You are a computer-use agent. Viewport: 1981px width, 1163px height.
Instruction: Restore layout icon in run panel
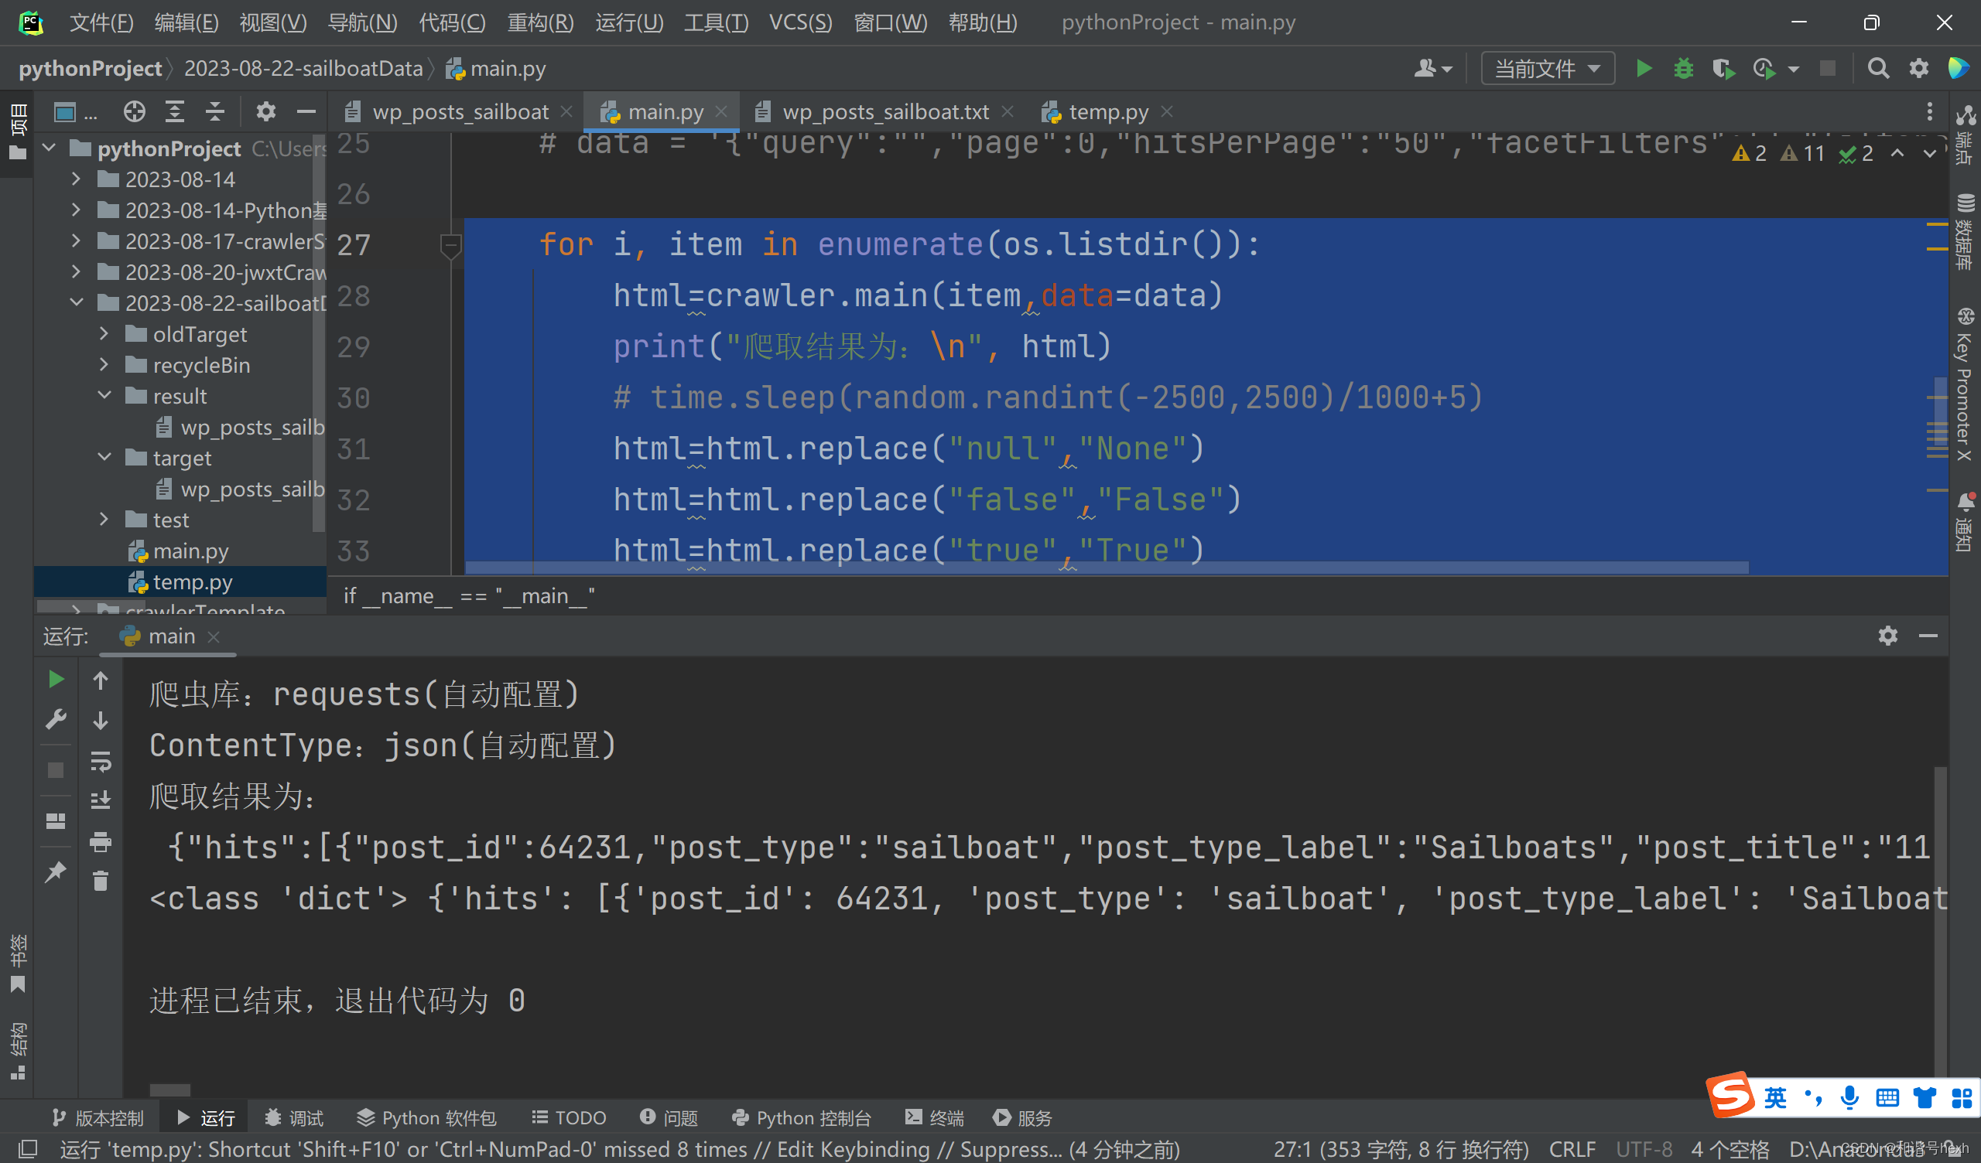pos(56,821)
